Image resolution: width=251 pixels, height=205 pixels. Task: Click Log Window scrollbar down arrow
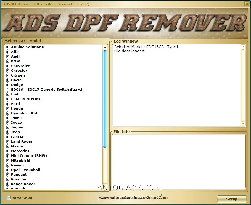pyautogui.click(x=243, y=124)
